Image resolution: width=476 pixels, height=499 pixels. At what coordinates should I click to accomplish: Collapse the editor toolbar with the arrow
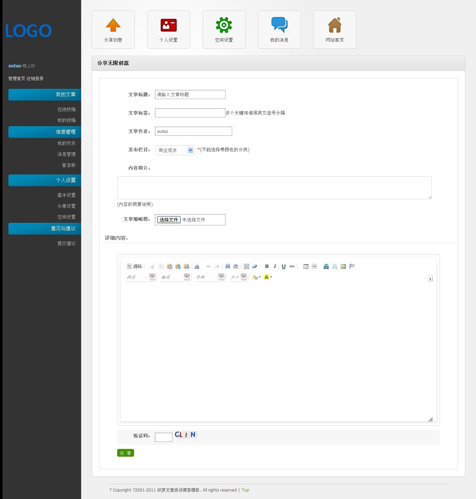(430, 279)
